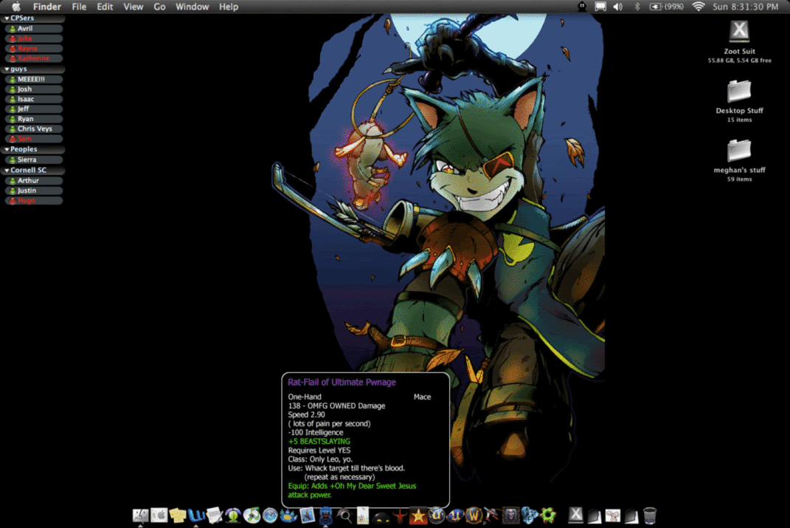The width and height of the screenshot is (790, 528).
Task: Select buddy Katherine in contact list
Action: (34, 58)
